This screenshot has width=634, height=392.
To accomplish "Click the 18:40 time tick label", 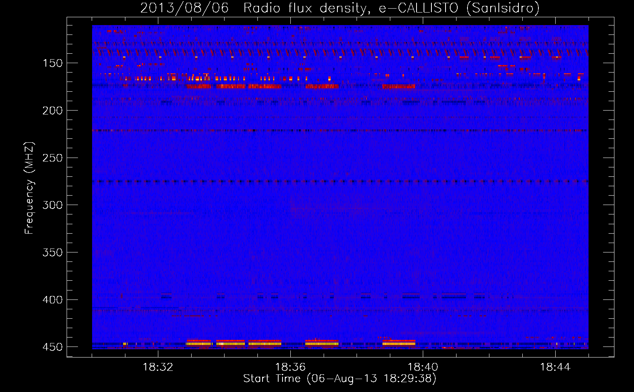I will click(423, 367).
